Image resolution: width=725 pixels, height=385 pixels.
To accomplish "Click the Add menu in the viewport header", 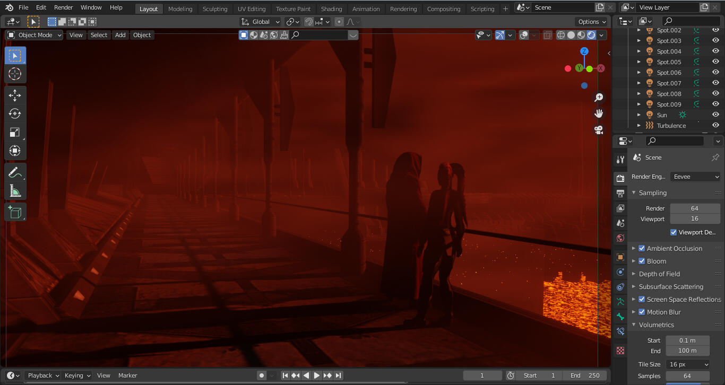I will [120, 34].
